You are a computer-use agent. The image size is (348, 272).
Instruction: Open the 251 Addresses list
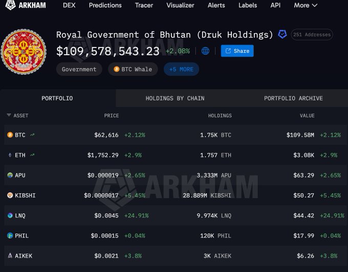pyautogui.click(x=312, y=35)
